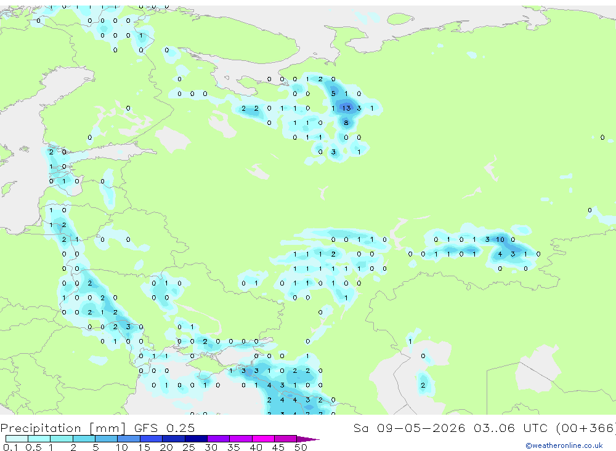616x451 pixels.
Task: Pick the bright magenta 40–45 mm swatch
Action: pyautogui.click(x=263, y=439)
